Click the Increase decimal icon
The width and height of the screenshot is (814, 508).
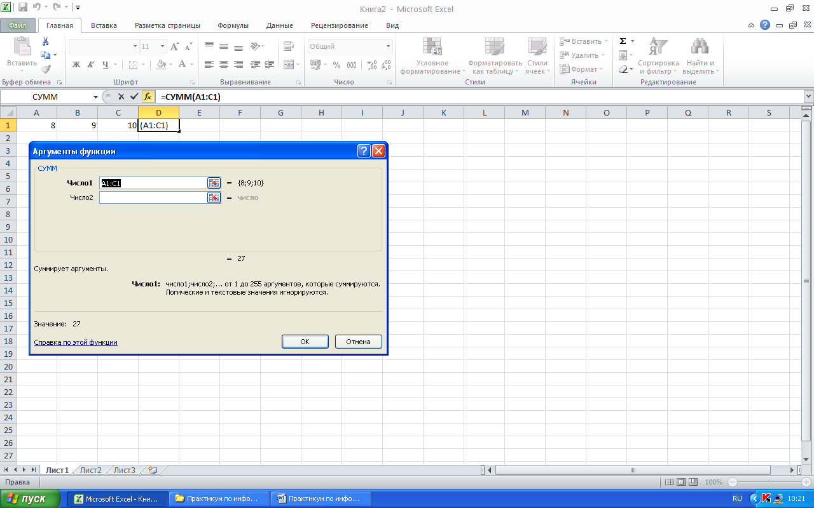pos(372,65)
